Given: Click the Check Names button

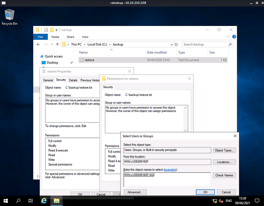Looking at the screenshot, I should (x=224, y=175).
